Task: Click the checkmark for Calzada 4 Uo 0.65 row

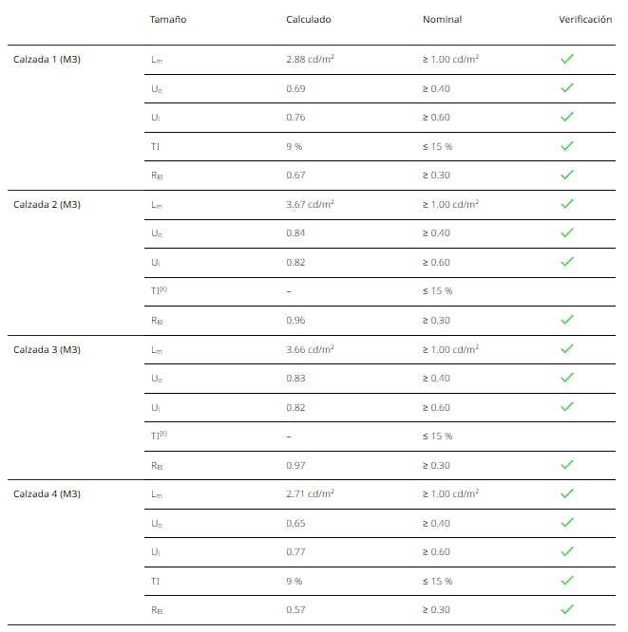Action: [567, 523]
